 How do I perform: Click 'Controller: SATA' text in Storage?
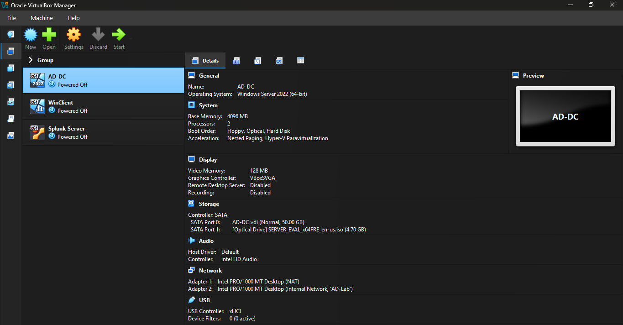(208, 215)
